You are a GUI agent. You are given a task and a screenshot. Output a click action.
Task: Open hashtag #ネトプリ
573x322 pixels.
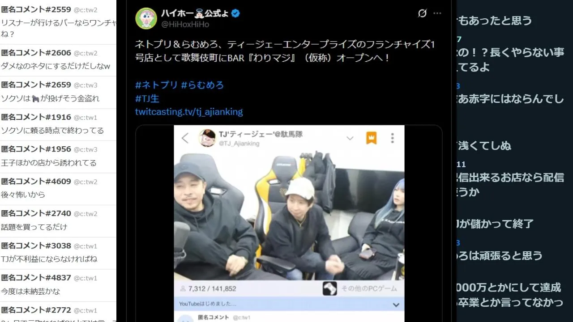pyautogui.click(x=156, y=85)
